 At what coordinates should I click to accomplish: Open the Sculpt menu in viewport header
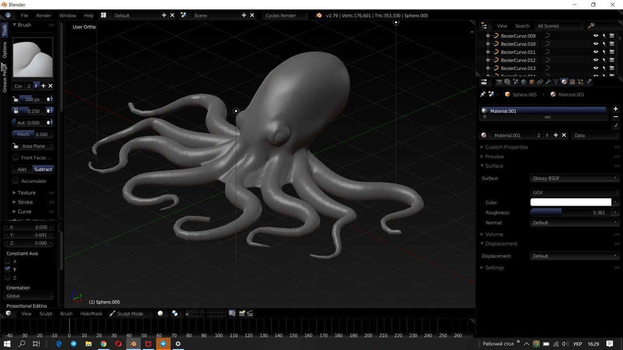(46, 314)
